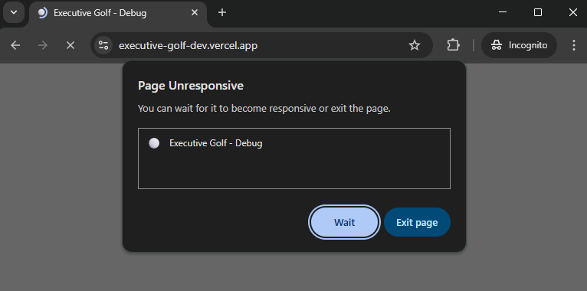Open the Extensions puzzle icon
Image resolution: width=587 pixels, height=291 pixels.
(x=453, y=46)
